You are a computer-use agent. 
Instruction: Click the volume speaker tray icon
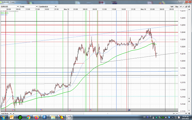coord(166,118)
